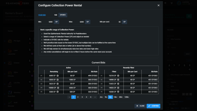Filter bids by 15k+
This screenshot has width=197, height=111.
[x=115, y=97]
